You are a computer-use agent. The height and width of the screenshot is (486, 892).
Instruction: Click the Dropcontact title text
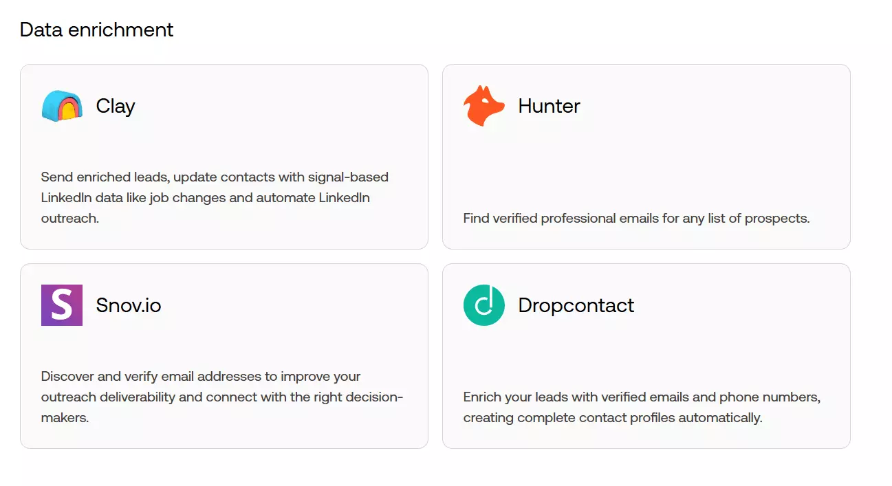coord(576,305)
